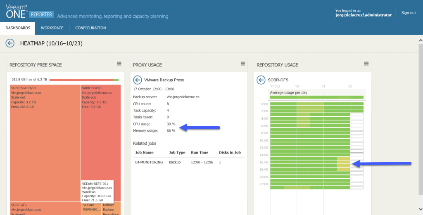Click the Veeam ONE Reporter logo
This screenshot has height=215, width=423.
coord(30,12)
